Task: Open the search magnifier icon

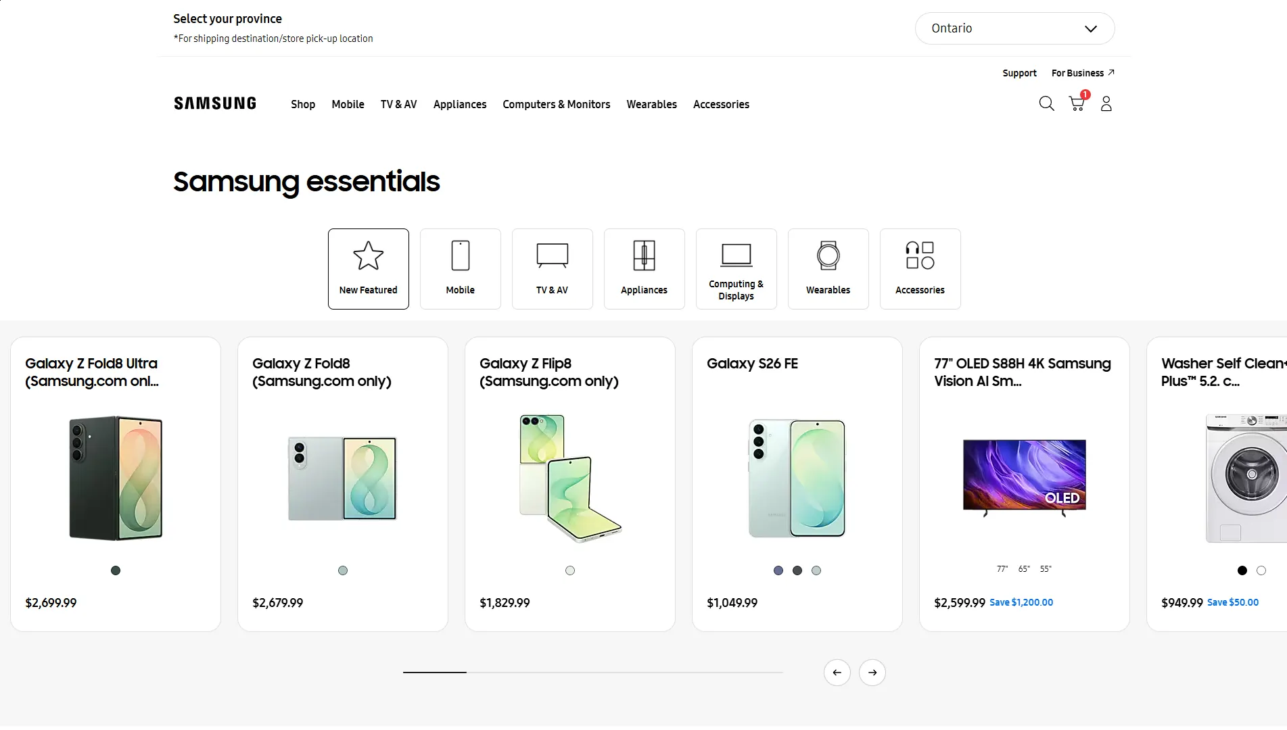Action: (1046, 103)
